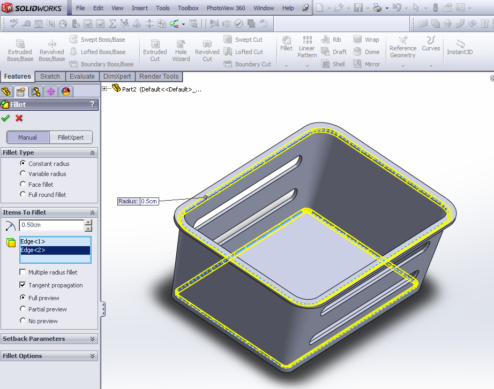Image resolution: width=494 pixels, height=389 pixels.
Task: Select Partial preview option
Action: pos(23,309)
